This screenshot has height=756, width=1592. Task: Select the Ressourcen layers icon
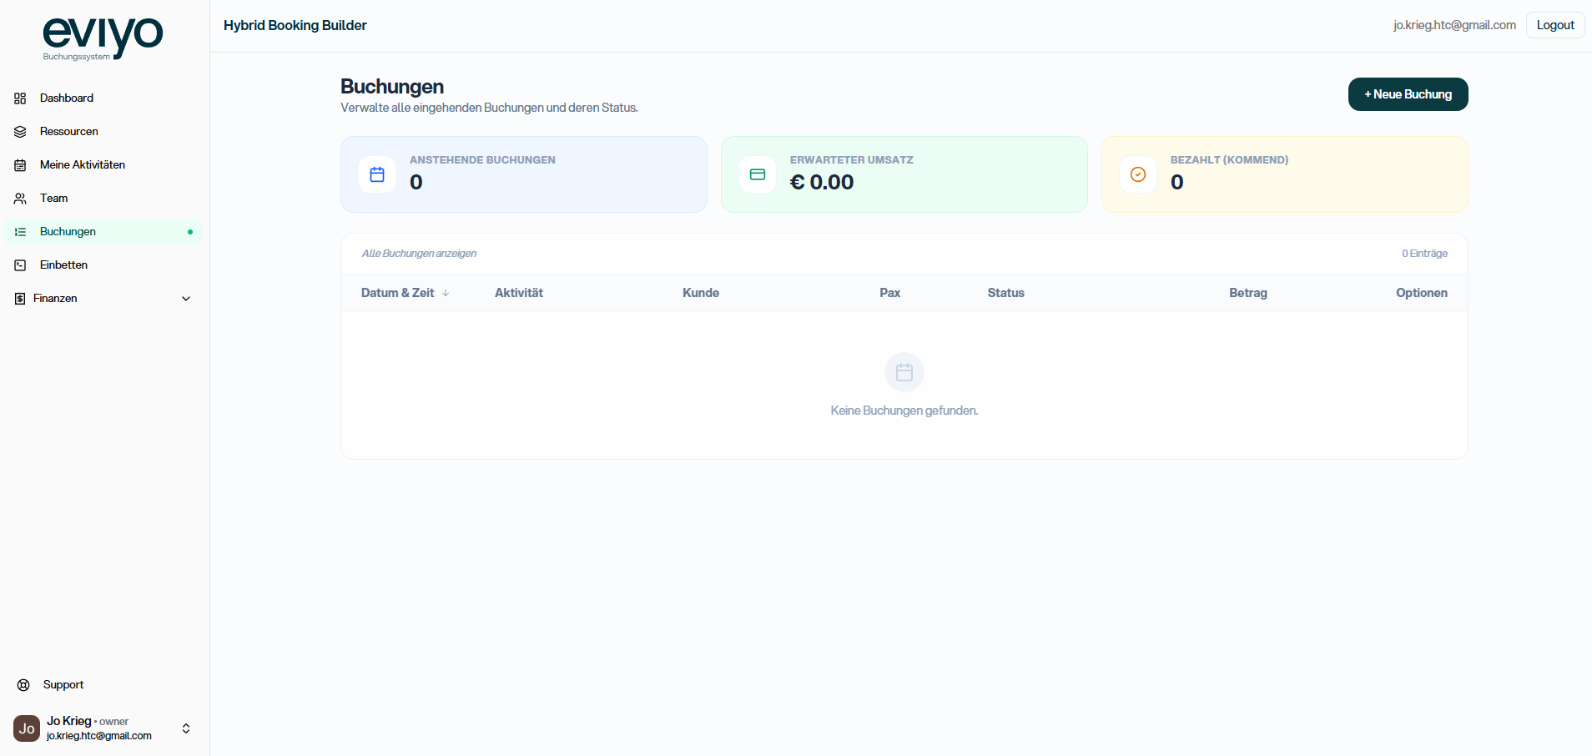click(18, 131)
